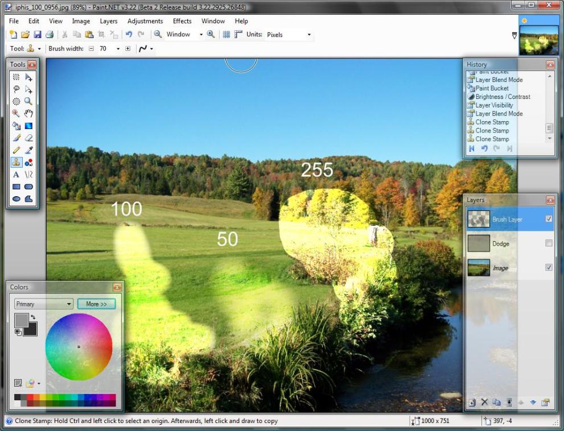The image size is (564, 431).
Task: Open the Effects menu
Action: pyautogui.click(x=182, y=21)
